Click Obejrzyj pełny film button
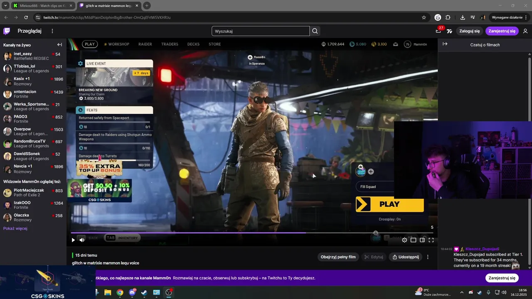Viewport: 532px width, 299px height. [338, 257]
